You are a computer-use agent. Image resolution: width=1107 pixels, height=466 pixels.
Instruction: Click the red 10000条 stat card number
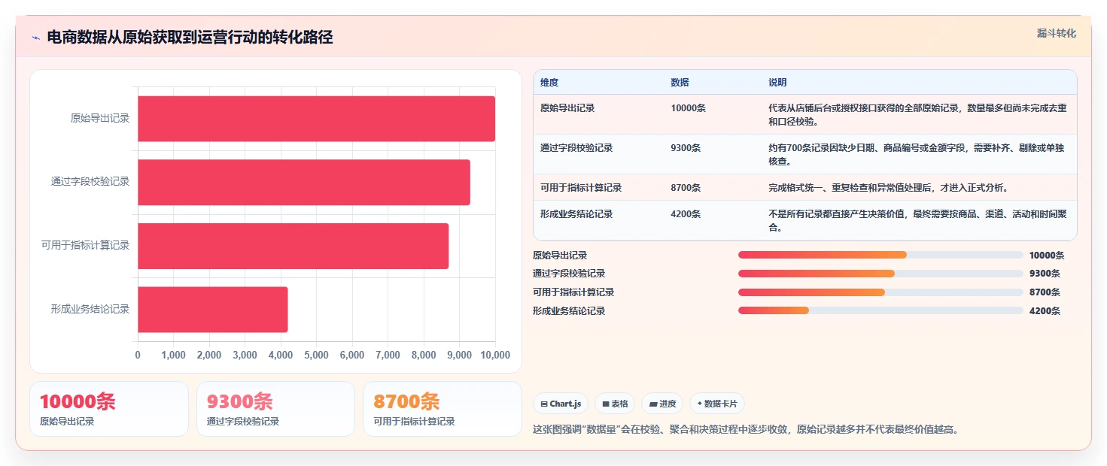click(78, 402)
